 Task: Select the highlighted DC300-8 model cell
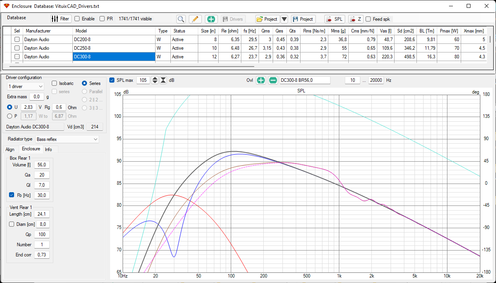click(114, 57)
